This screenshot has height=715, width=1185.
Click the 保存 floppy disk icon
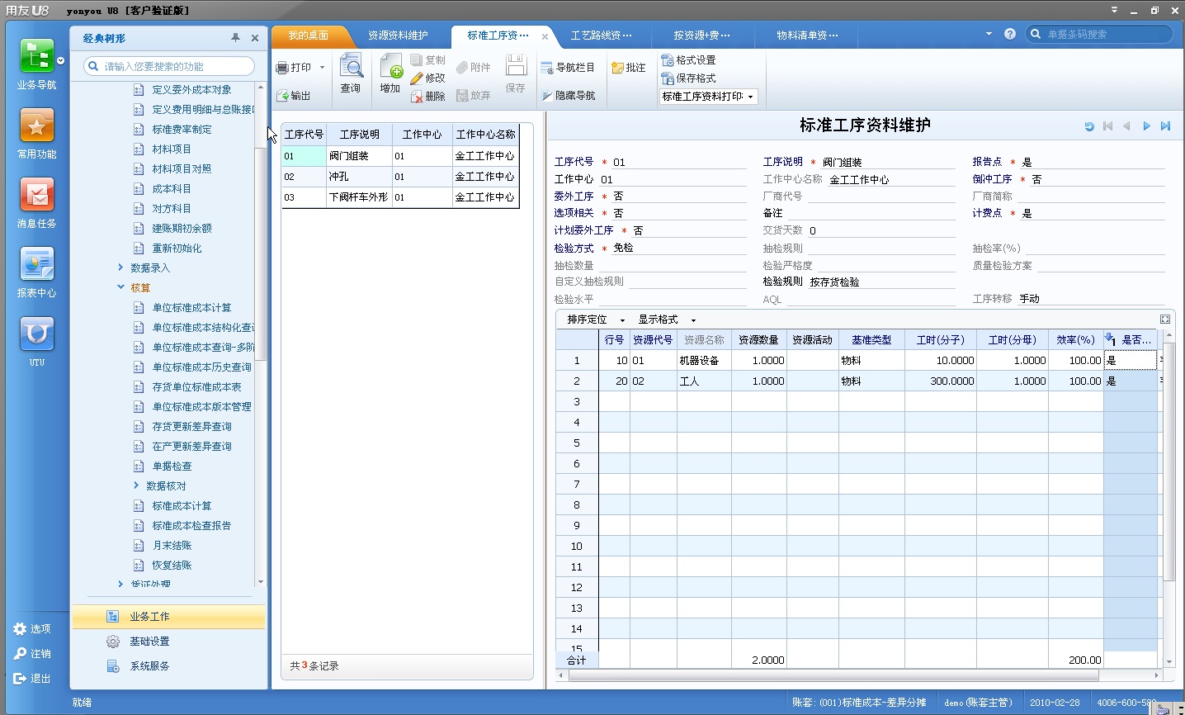point(516,66)
